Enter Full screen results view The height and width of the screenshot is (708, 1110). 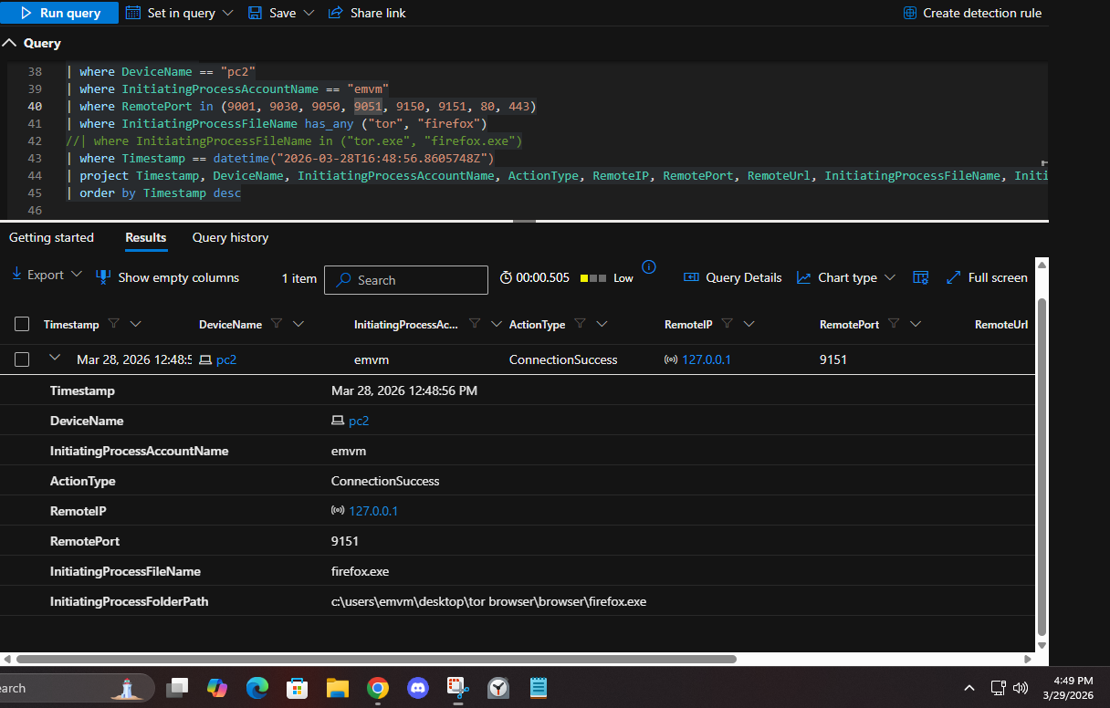[987, 277]
